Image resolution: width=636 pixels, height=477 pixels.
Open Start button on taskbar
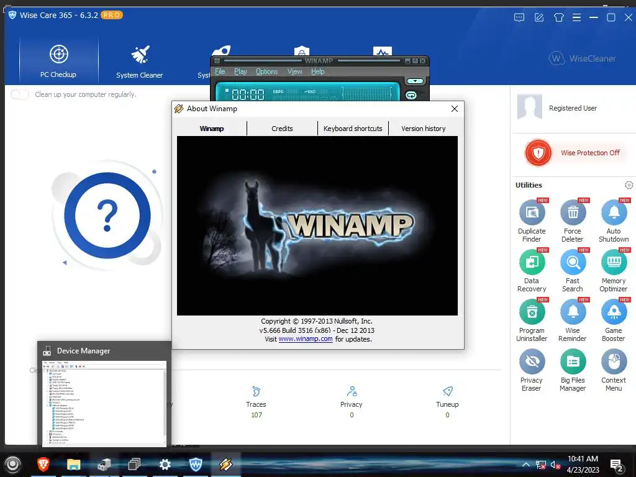(x=13, y=465)
